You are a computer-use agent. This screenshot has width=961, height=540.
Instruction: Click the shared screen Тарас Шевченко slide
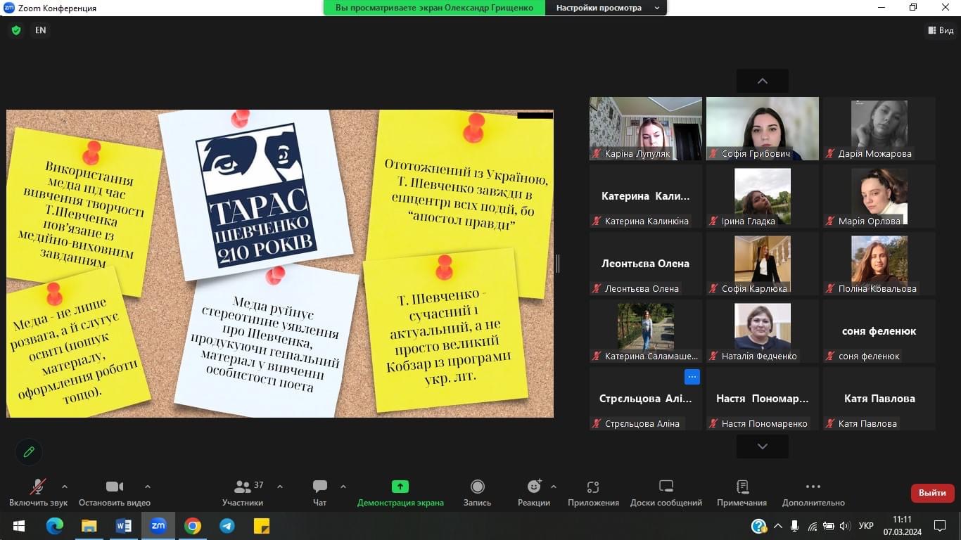click(280, 264)
